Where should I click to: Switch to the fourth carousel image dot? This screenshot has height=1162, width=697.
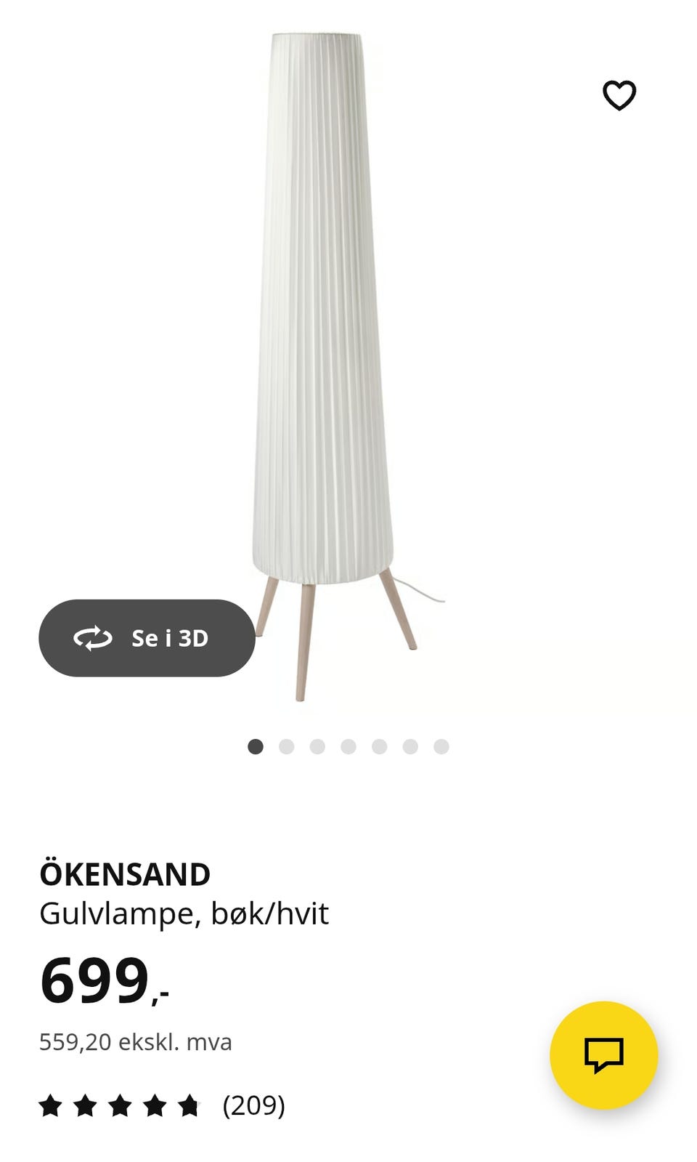tap(348, 746)
